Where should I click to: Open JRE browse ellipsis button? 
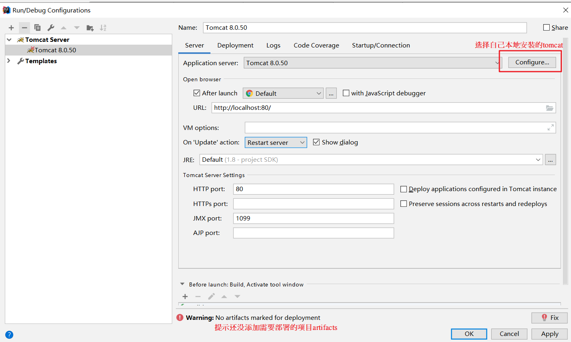[x=550, y=160]
